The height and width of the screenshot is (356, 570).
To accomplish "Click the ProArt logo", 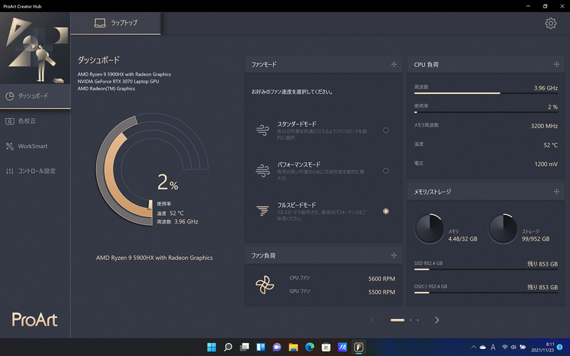I will click(x=35, y=320).
